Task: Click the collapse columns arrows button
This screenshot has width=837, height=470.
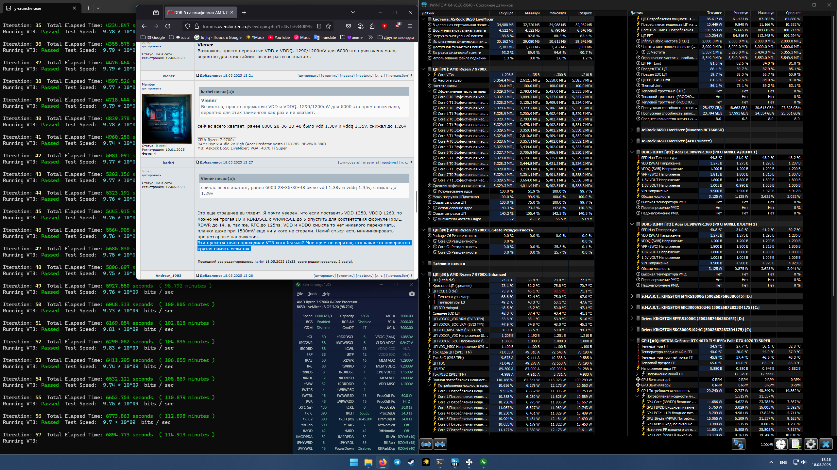Action: 440,444
